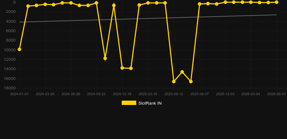Select the data point above 2025-03-16

[148, 3]
